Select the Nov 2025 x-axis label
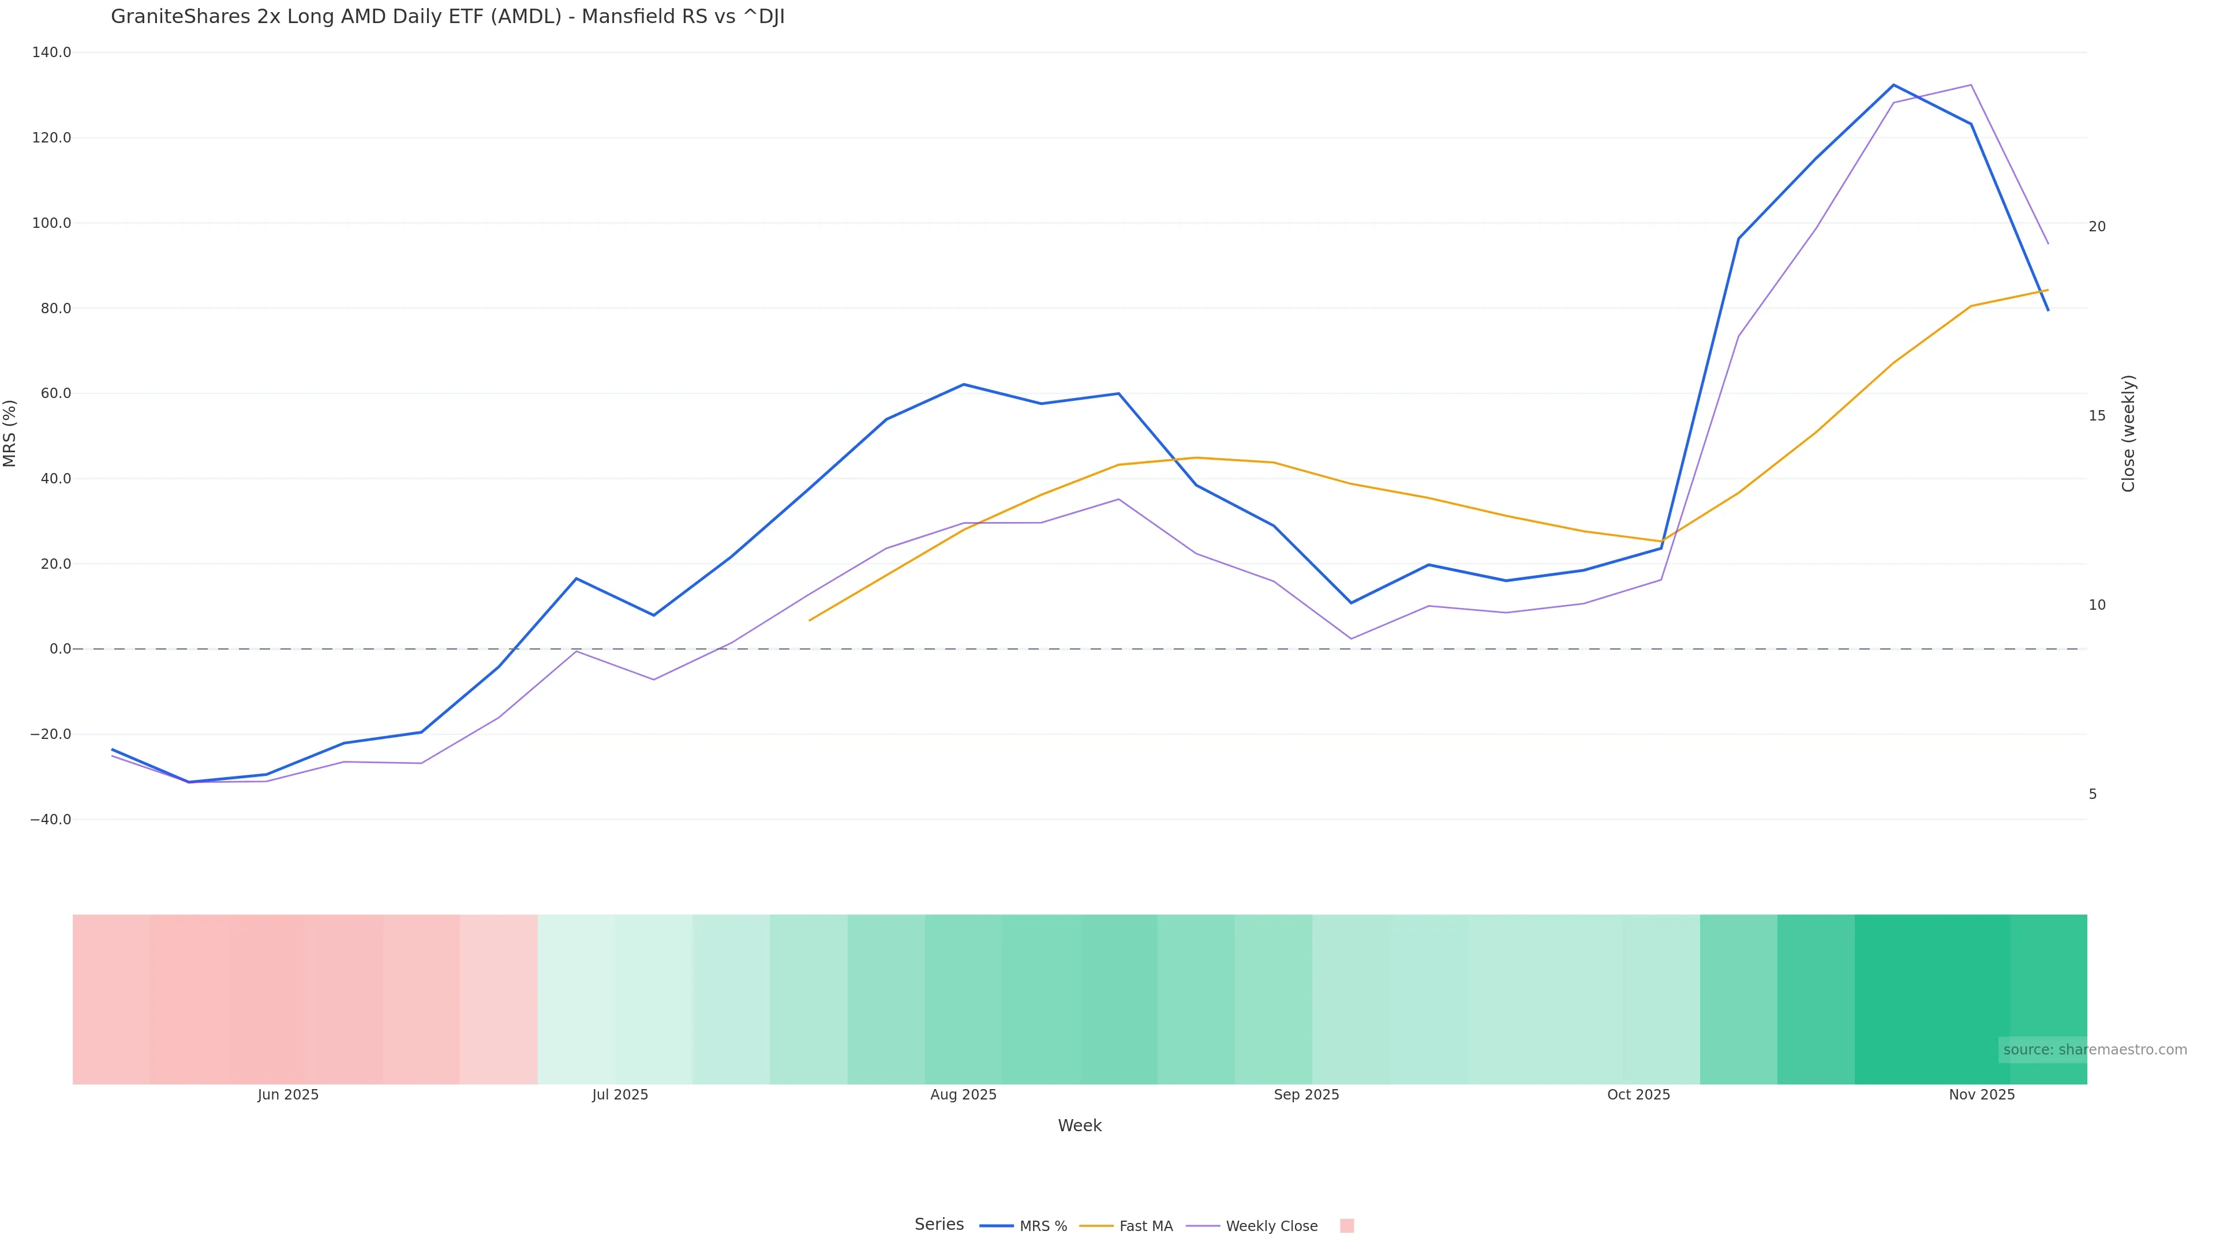 [x=1982, y=1095]
